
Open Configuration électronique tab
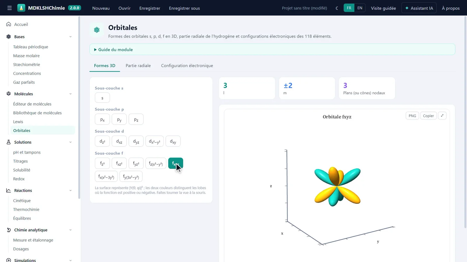tap(187, 65)
